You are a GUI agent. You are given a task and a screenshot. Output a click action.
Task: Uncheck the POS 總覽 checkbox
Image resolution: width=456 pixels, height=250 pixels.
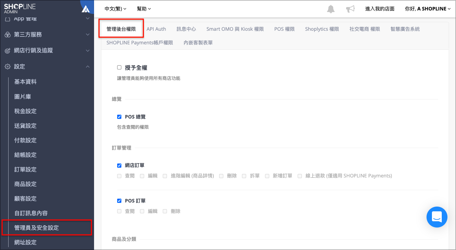pyautogui.click(x=119, y=117)
